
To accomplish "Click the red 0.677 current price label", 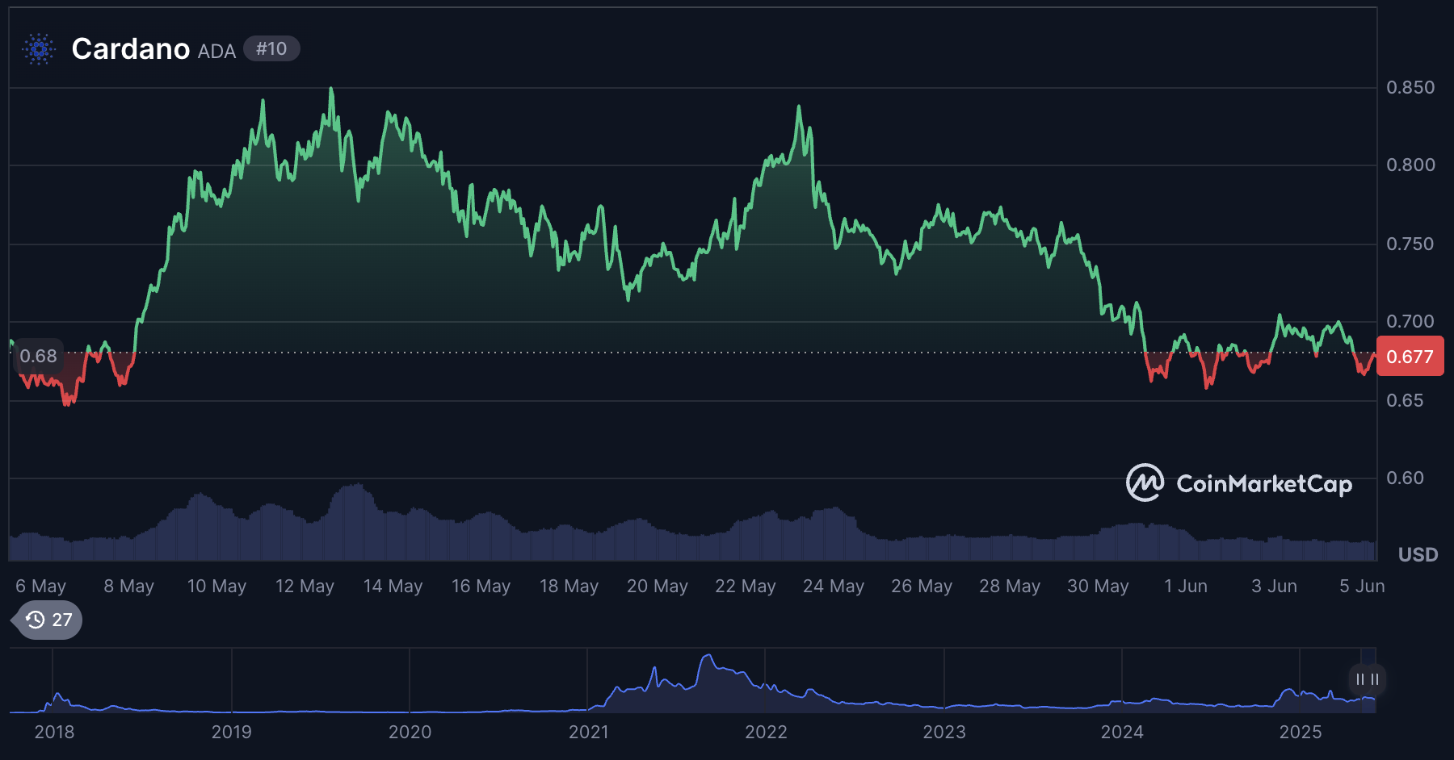I will tap(1409, 356).
